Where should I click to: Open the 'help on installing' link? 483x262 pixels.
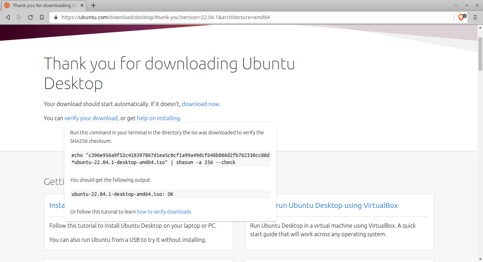tap(158, 118)
